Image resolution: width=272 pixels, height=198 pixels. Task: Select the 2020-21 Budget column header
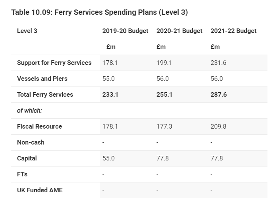pos(179,31)
